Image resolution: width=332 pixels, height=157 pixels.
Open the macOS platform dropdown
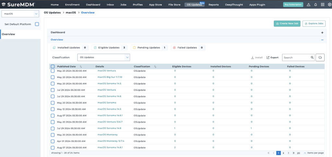(20, 14)
